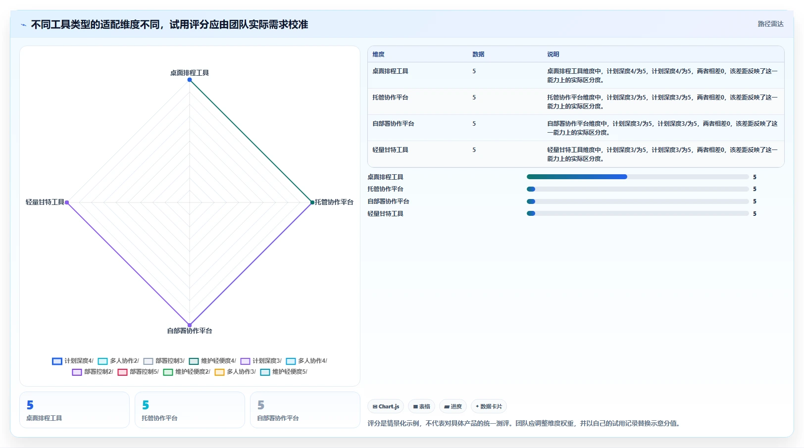The width and height of the screenshot is (804, 448).
Task: Toggle the 部署控制3/ legend entry
Action: (x=164, y=361)
